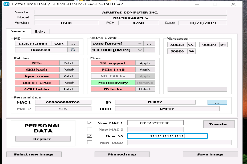Click the New MAC 1 input field
The height and width of the screenshot is (164, 247).
[155, 123]
